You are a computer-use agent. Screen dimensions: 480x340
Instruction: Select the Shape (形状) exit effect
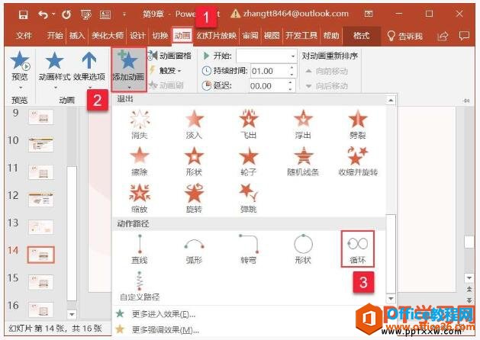coord(194,162)
